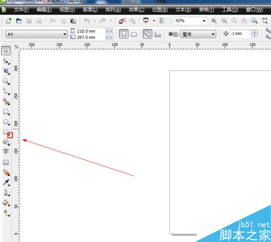Set page to portrait orientation
Viewport: 271px width, 242px height.
pyautogui.click(x=124, y=34)
